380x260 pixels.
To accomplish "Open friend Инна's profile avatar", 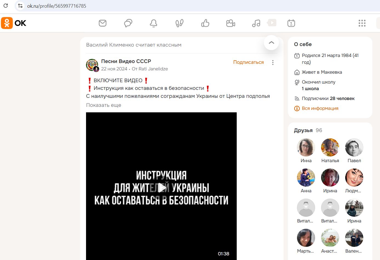I will point(306,147).
